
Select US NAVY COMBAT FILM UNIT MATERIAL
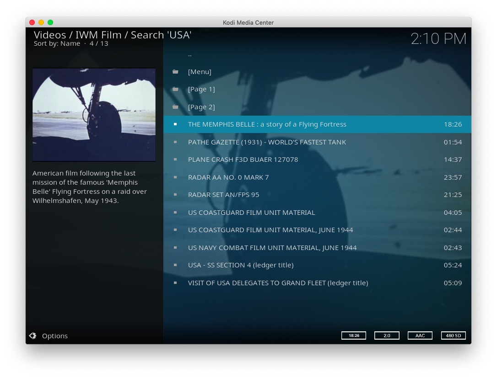pos(272,248)
